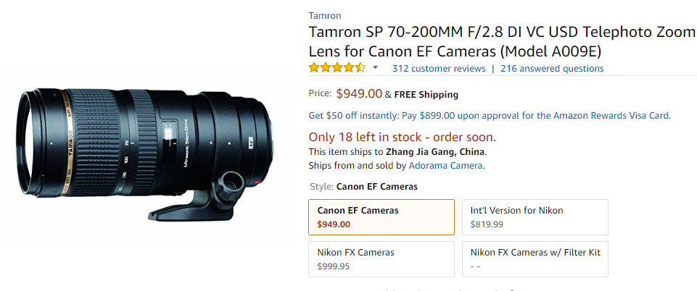The height and width of the screenshot is (291, 697).
Task: Choose the Nikon FX Cameras style option
Action: tap(382, 259)
